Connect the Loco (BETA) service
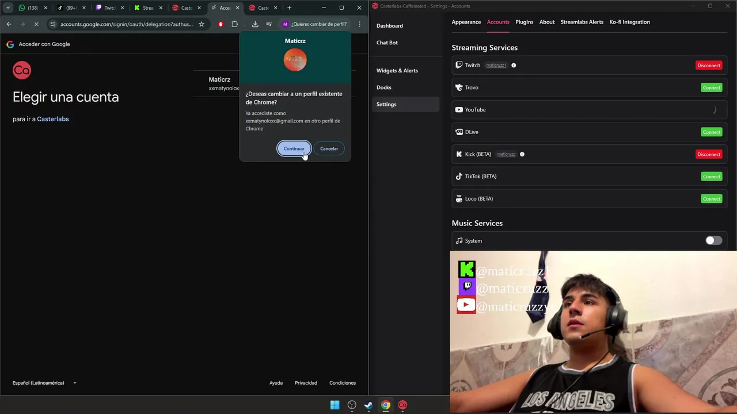The width and height of the screenshot is (737, 414). click(711, 199)
